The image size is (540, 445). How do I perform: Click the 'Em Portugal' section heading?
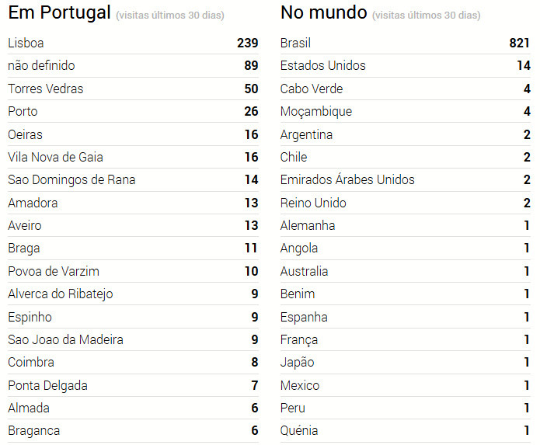coord(59,13)
